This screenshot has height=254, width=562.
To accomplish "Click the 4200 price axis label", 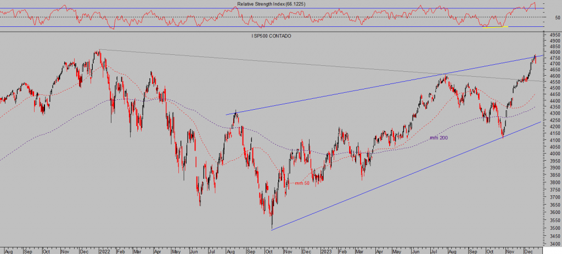I will [555, 127].
